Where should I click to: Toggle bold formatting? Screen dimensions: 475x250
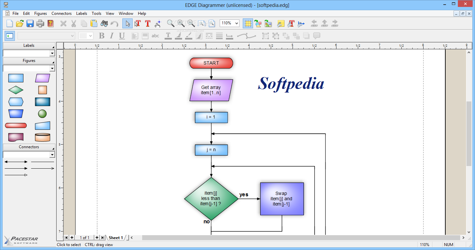pos(102,36)
